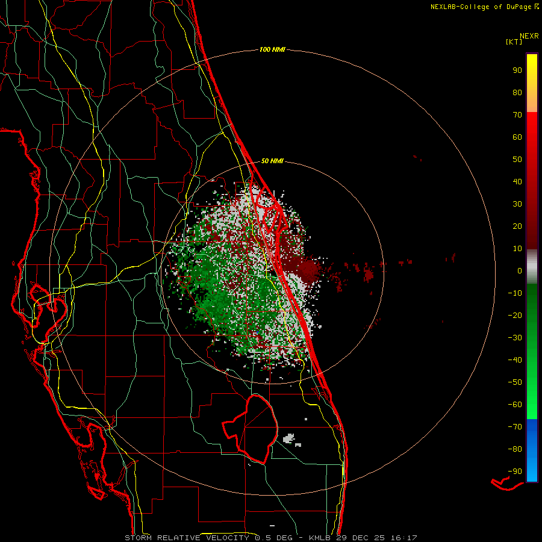Click the -60 knot scale label

click(x=515, y=405)
